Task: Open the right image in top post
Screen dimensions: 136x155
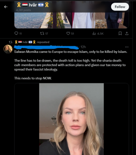Action: (x=100, y=20)
